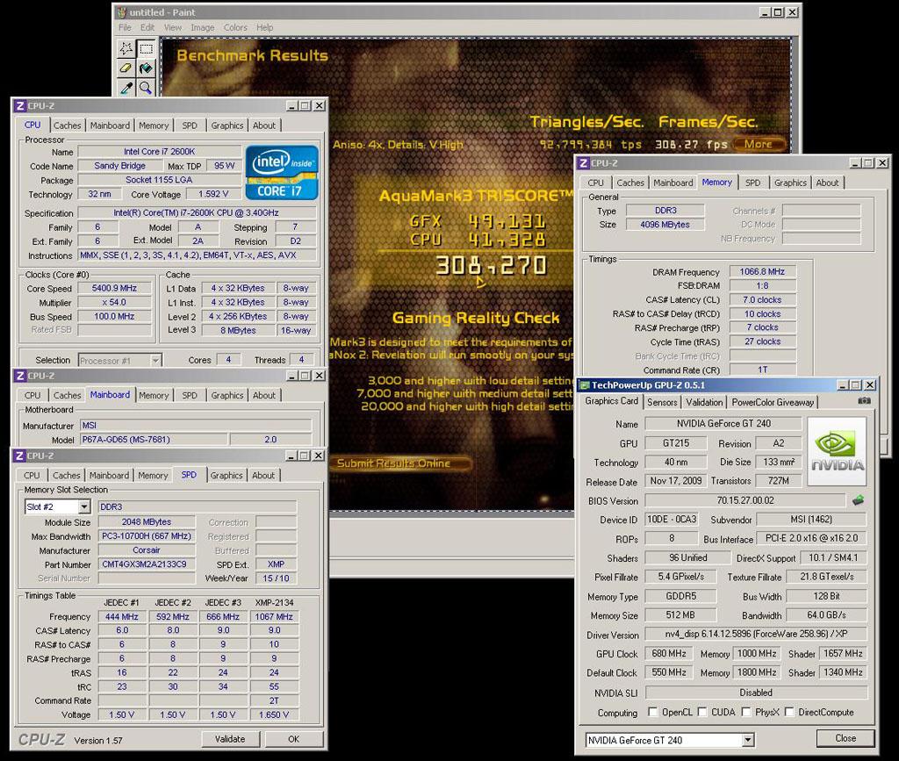
Task: Choose the Eraser tool in Paint
Action: pos(126,68)
